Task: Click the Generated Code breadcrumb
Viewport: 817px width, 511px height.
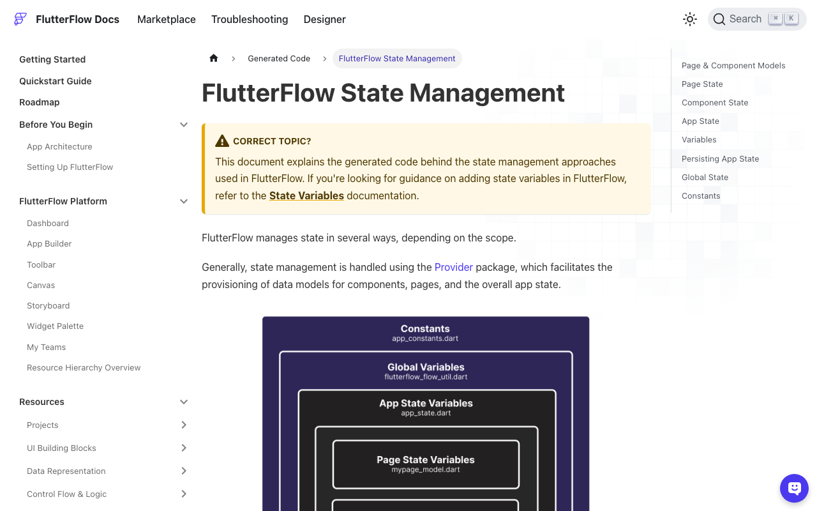Action: (279, 58)
